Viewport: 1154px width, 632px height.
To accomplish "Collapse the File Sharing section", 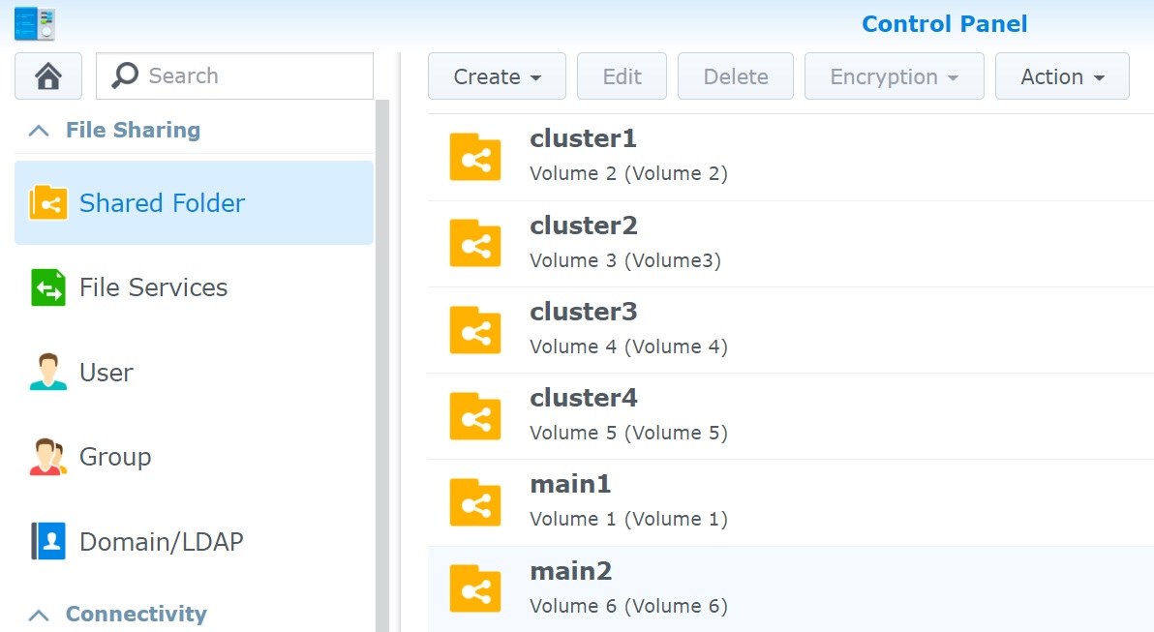I will tap(39, 131).
